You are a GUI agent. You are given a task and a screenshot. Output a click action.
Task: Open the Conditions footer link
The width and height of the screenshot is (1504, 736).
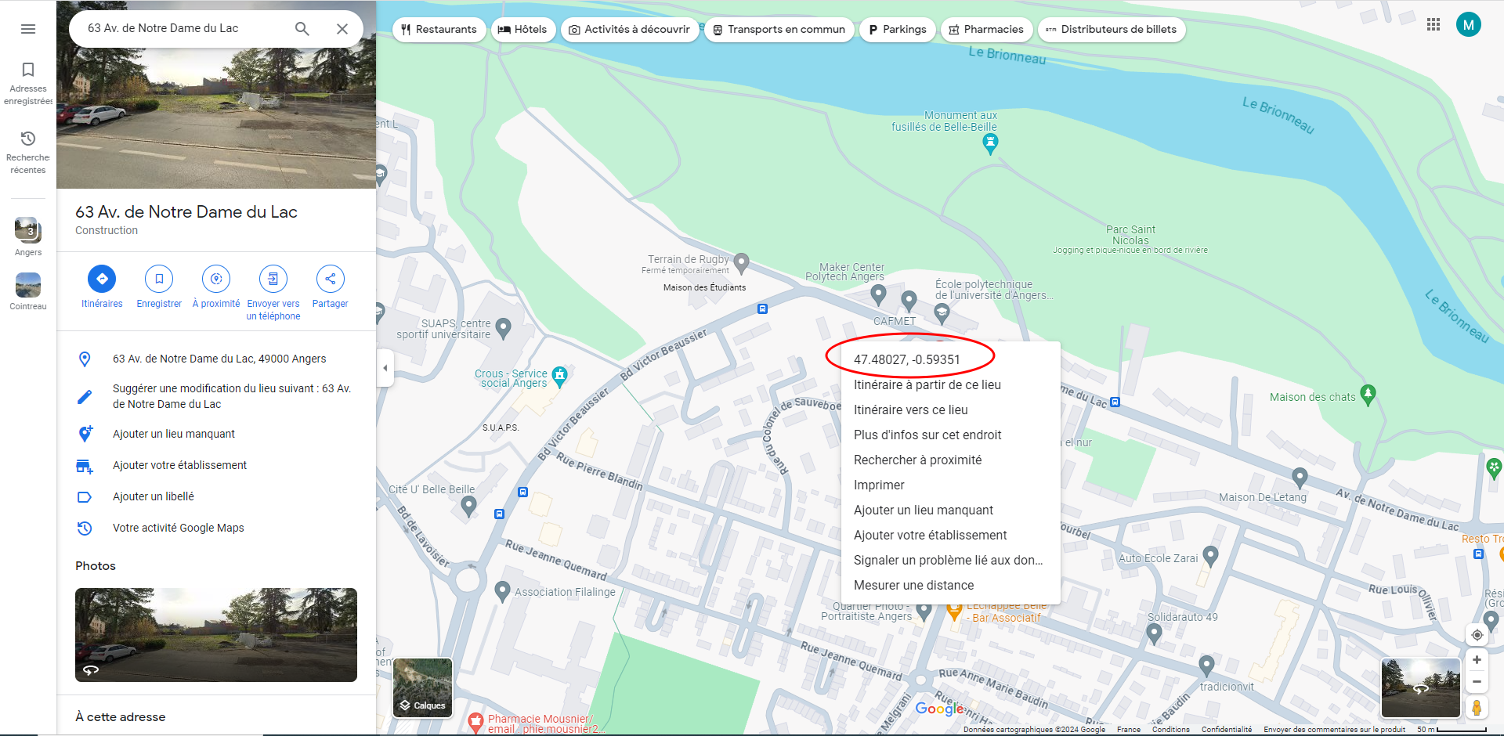[1170, 729]
